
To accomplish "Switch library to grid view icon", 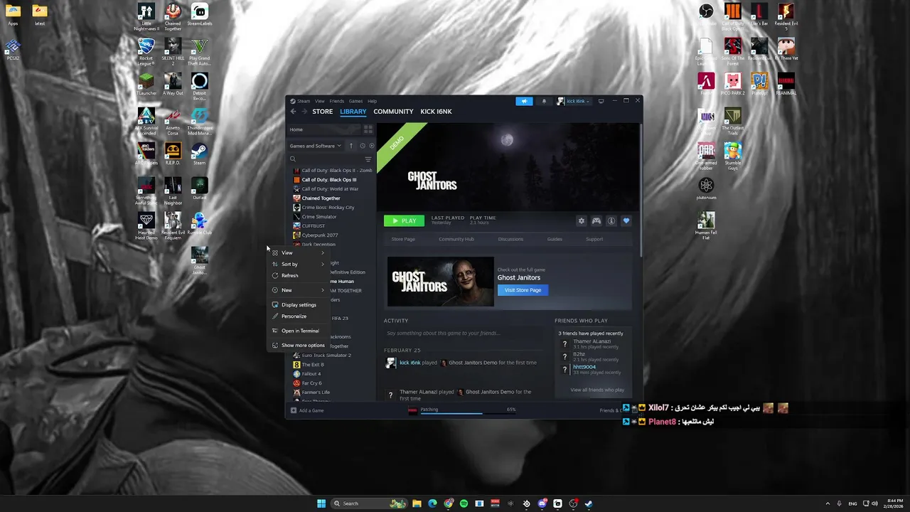I will click(368, 129).
